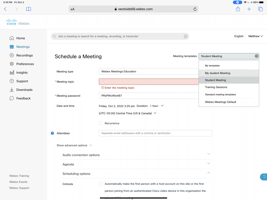Open the Safari bookmarks book icon
This screenshot has width=267, height=200.
tap(29, 9)
